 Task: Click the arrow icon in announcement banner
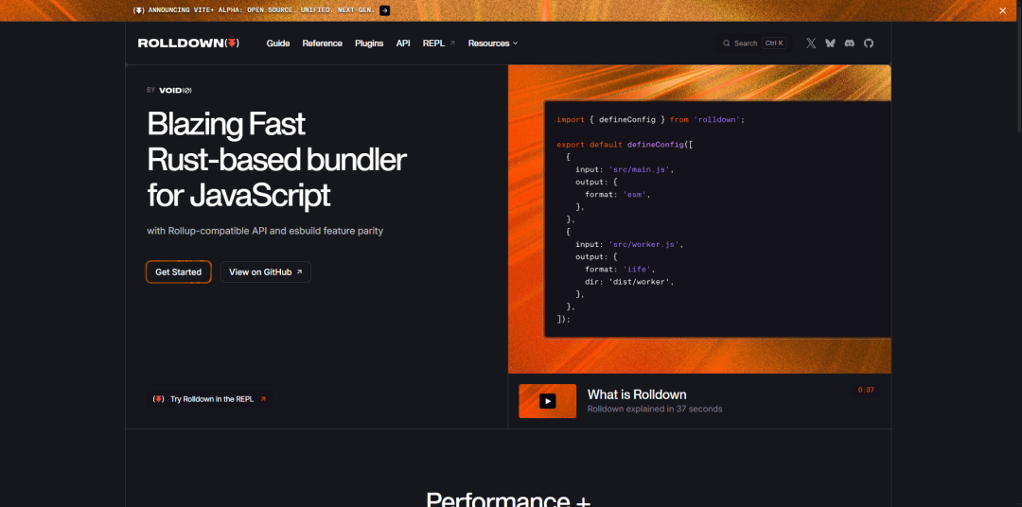click(384, 10)
